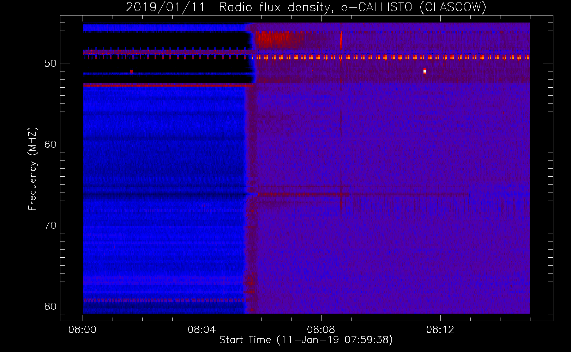Click the 'Start Time (11-Jan-19 07:59:38)' x-axis label
Screen dimensions: 571x352
306,340
